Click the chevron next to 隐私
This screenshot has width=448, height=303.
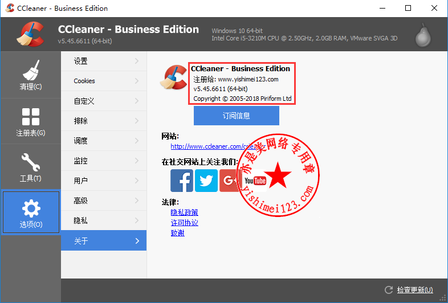pyautogui.click(x=137, y=220)
